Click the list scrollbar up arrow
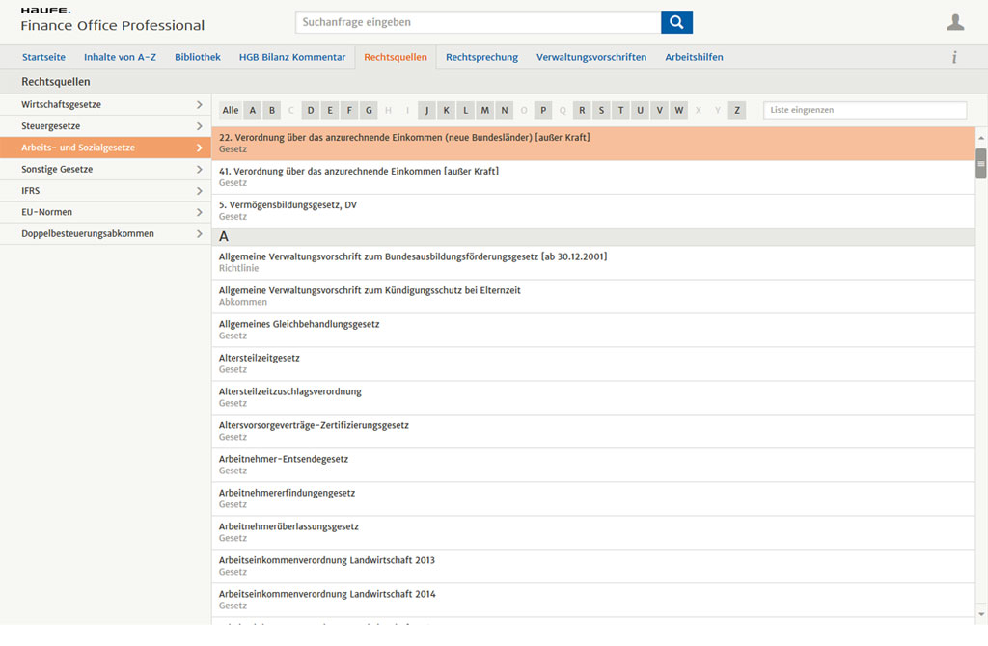 click(981, 137)
